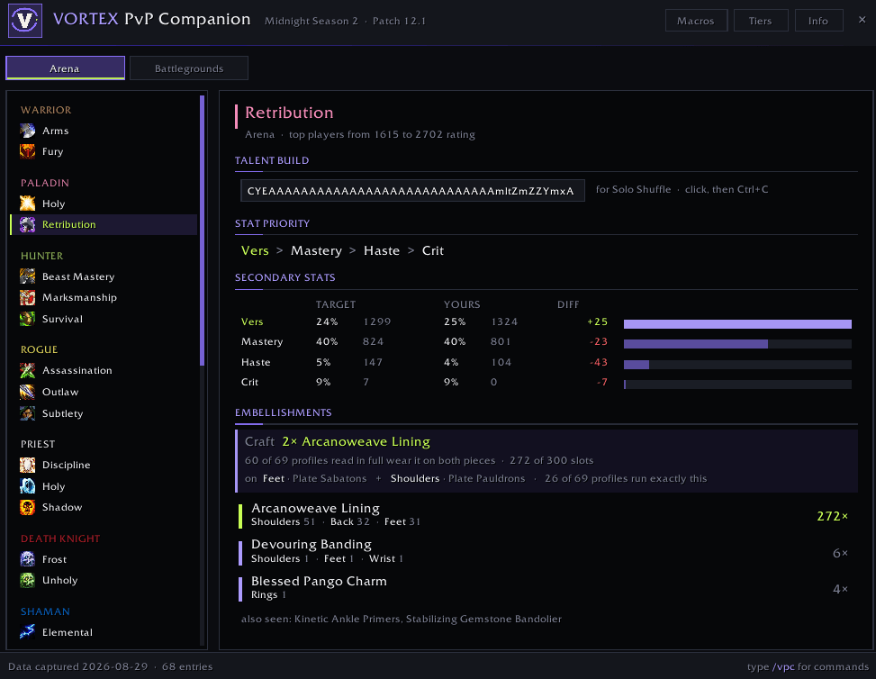Image resolution: width=876 pixels, height=679 pixels.
Task: Click the Subtlety rogue spec icon
Action: (x=27, y=413)
